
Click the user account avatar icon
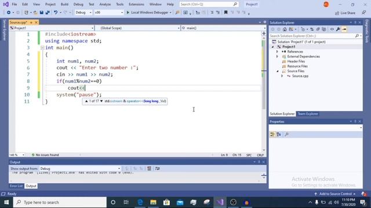pos(326,4)
